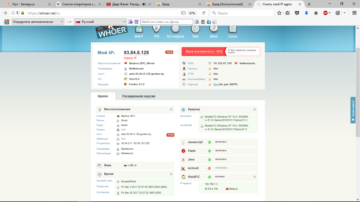This screenshot has width=360, height=202.
Task: Click the green padlock security icon
Action: click(23, 13)
